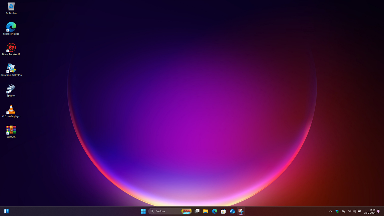Select the Microsoft Edge desktop shortcut
This screenshot has height=216, width=384.
pos(11,29)
